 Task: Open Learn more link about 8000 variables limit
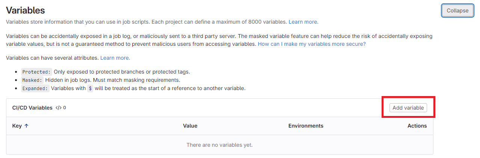coord(303,22)
